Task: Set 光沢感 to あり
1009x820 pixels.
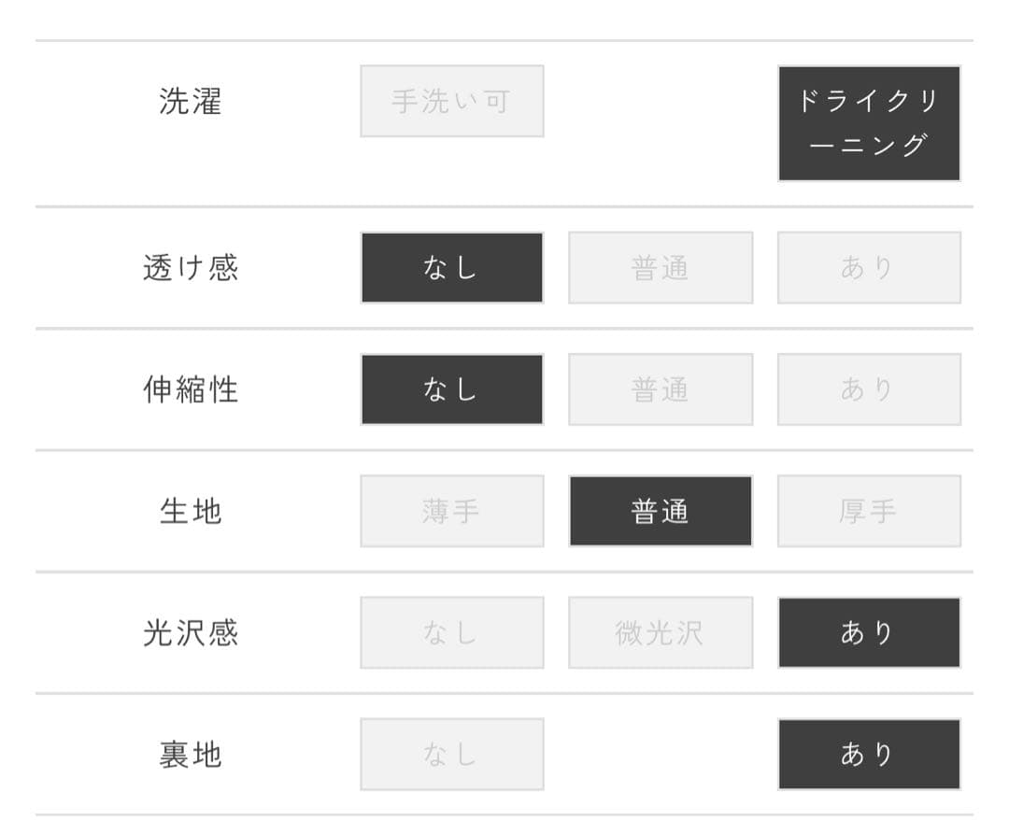Action: [x=869, y=632]
